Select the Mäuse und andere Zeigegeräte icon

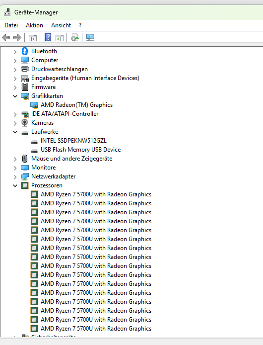(25, 159)
